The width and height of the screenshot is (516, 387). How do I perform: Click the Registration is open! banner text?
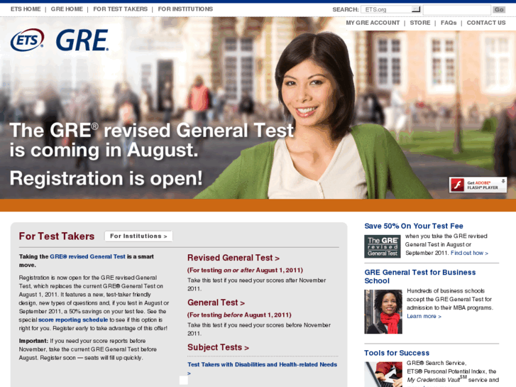pos(106,178)
